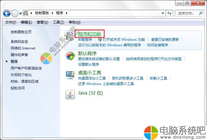Expand the arrow after 程序 in breadcrumb

[x=67, y=13]
